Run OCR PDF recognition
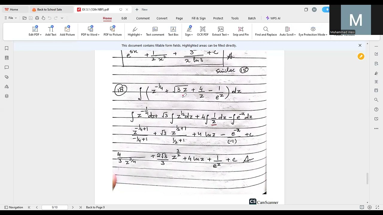 point(203,31)
